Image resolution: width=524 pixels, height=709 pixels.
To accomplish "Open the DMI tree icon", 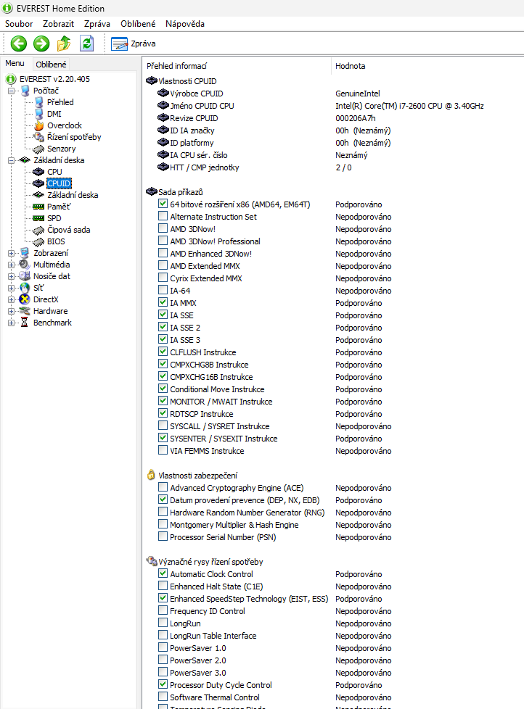I will pos(39,114).
